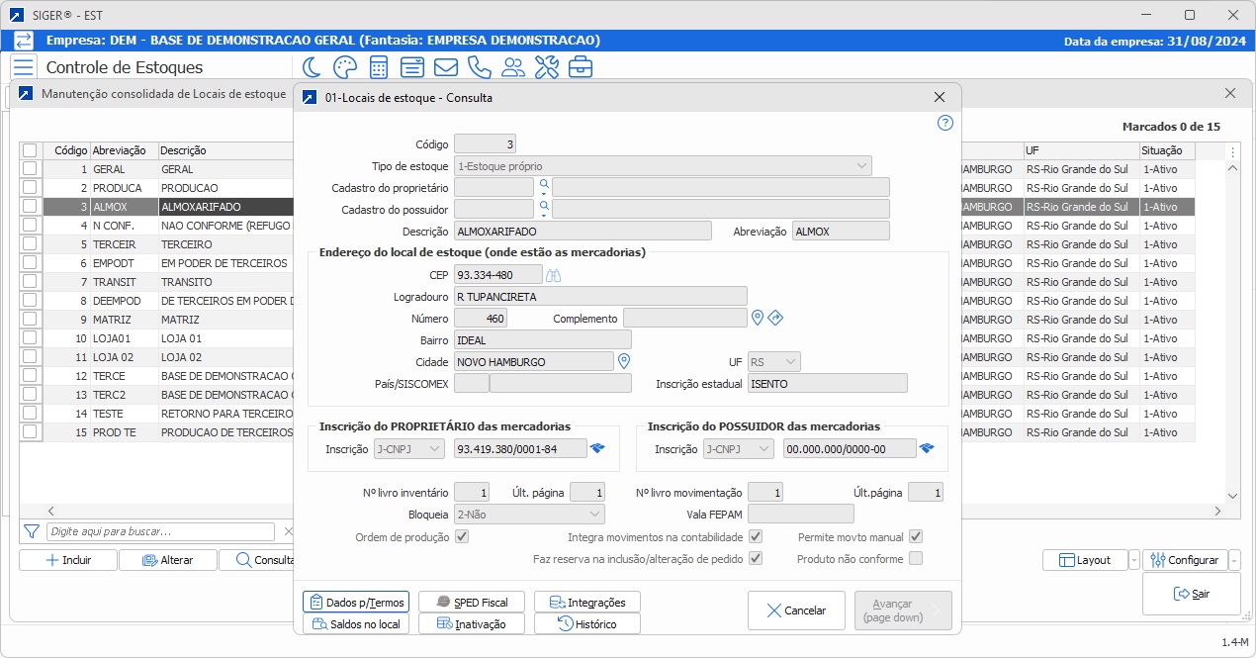Image resolution: width=1256 pixels, height=658 pixels.
Task: Toggle the Ordem de produção checkbox
Action: click(461, 537)
